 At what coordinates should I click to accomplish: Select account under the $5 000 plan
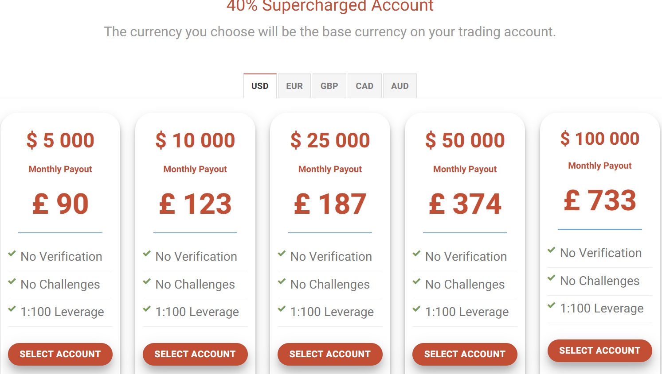click(60, 354)
